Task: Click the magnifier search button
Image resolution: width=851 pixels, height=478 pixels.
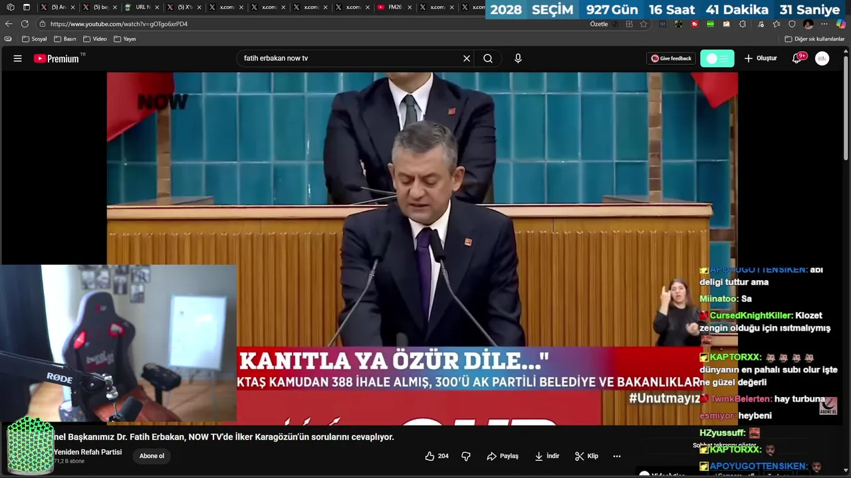Action: (x=488, y=58)
